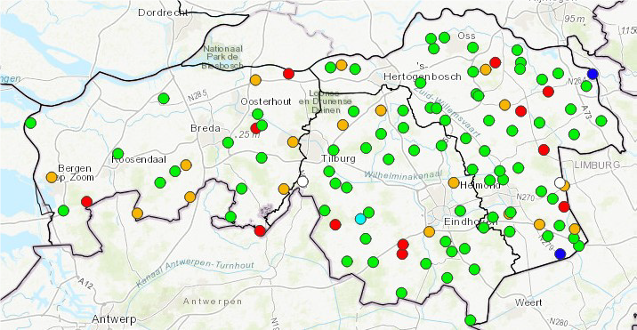This screenshot has width=637, height=330.
Task: Click the Wilhelminakanaal canal label
Action: pos(403,174)
